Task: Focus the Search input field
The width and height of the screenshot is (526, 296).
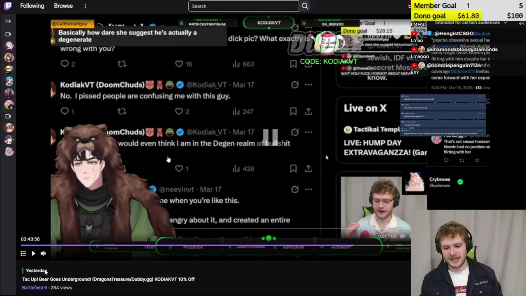Action: (x=244, y=6)
